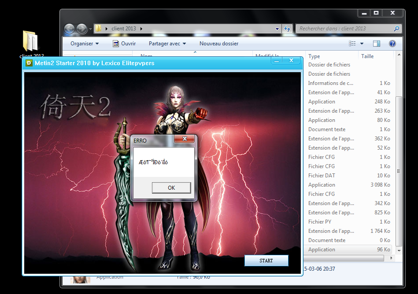Open address bar history dropdown
Image resolution: width=418 pixels, height=294 pixels.
click(x=277, y=29)
